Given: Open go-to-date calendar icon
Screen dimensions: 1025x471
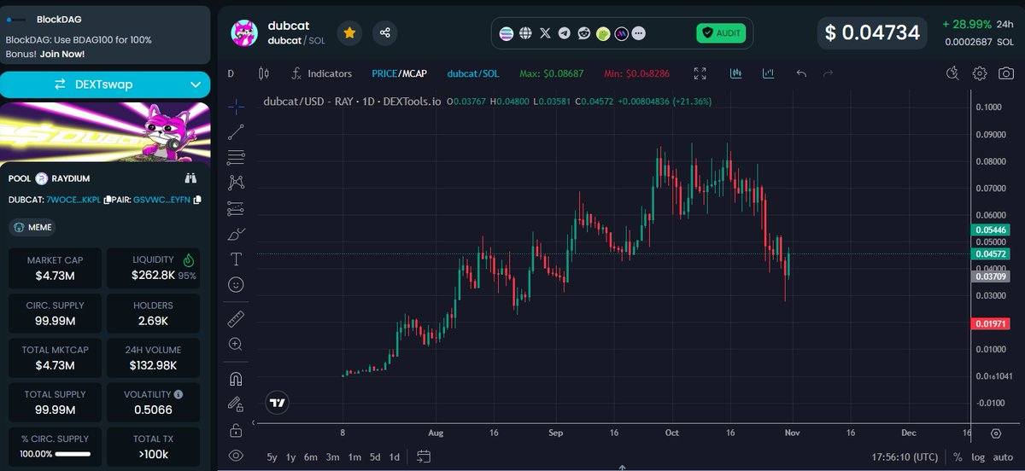Looking at the screenshot, I should (x=423, y=456).
